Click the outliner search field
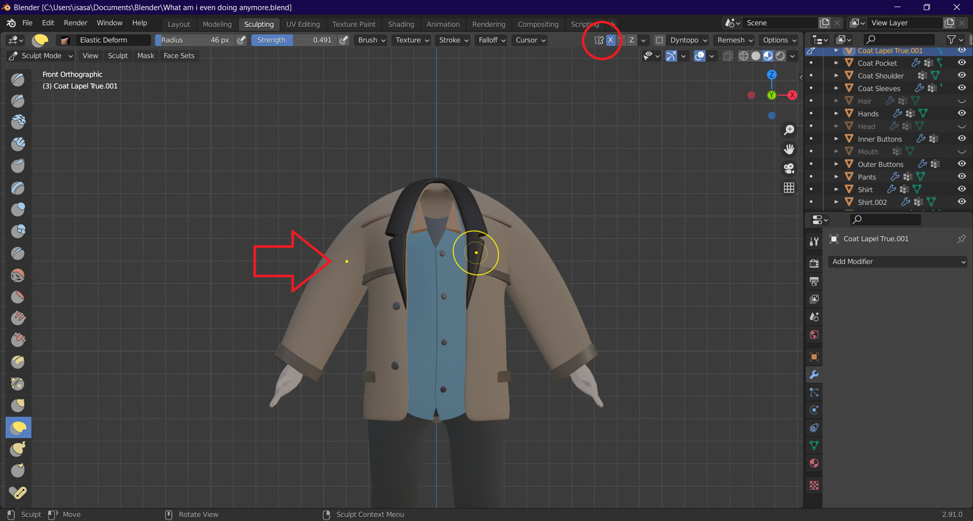Screen dimensions: 973x521 (x=899, y=39)
